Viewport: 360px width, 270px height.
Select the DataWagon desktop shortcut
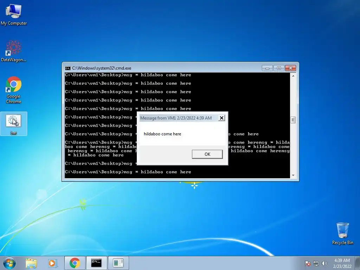pos(14,51)
